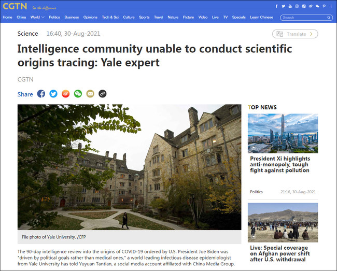This screenshot has width=337, height=271.
Task: Click the article headline text
Action: click(x=155, y=55)
